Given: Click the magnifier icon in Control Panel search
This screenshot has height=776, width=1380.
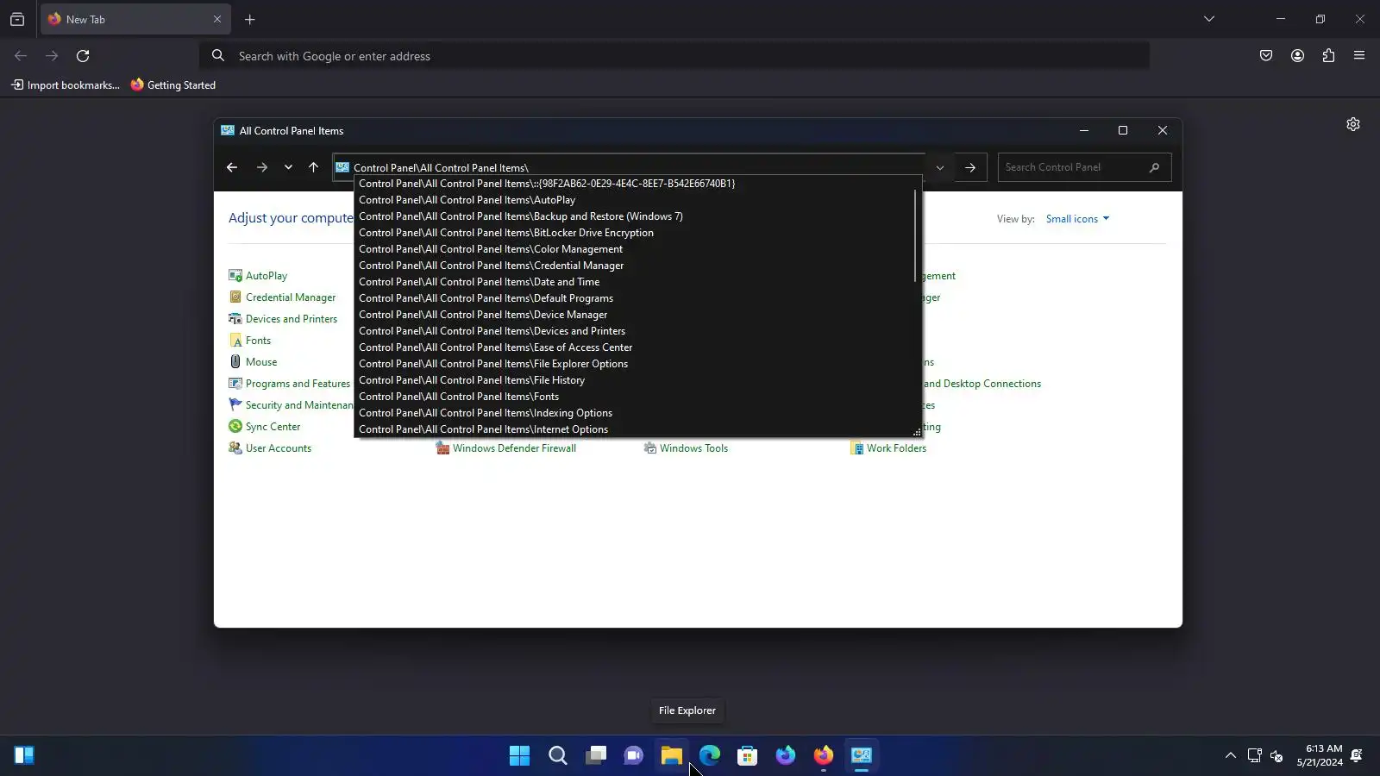Looking at the screenshot, I should point(1155,167).
